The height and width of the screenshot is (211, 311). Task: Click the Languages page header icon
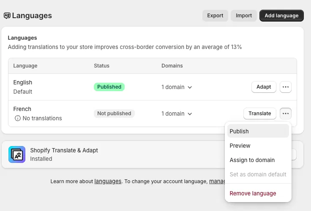[x=7, y=16]
